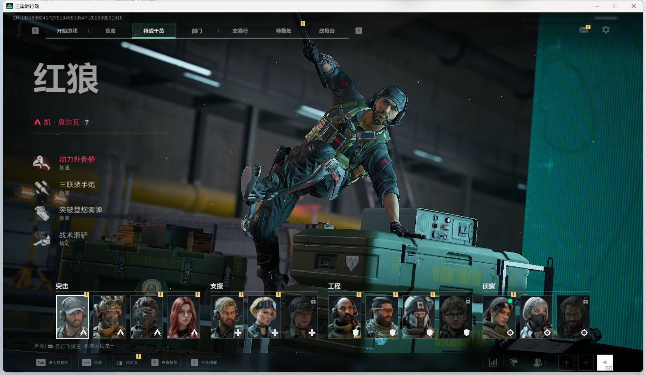This screenshot has width=646, height=375.
Task: Select the night-vision goggles 突击 operator portrait
Action: [x=146, y=317]
